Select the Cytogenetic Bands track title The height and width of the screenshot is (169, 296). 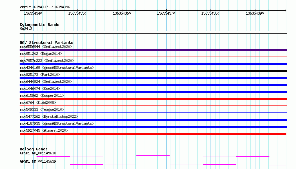click(x=40, y=25)
